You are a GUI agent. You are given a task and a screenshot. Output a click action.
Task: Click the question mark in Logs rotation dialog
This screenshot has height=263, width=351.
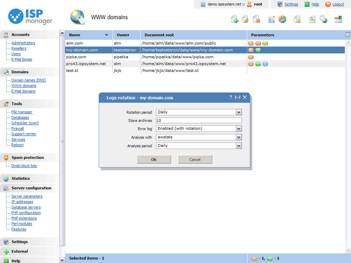pyautogui.click(x=231, y=97)
